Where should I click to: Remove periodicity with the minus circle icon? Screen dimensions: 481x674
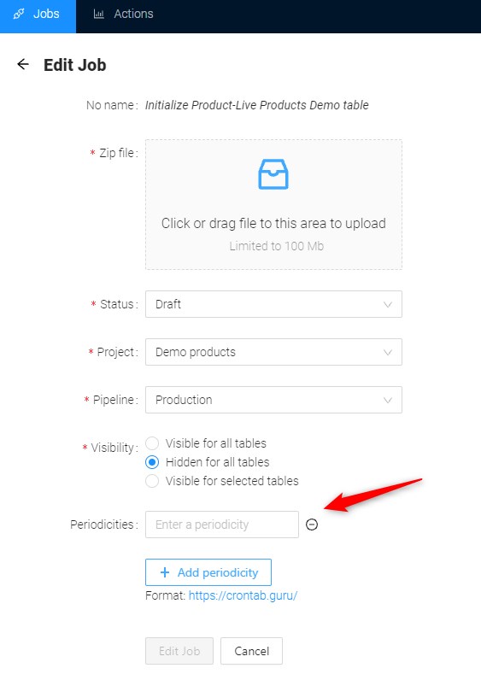pyautogui.click(x=312, y=525)
